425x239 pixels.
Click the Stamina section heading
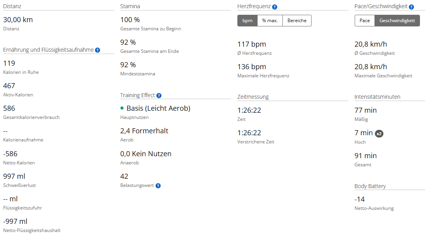click(x=130, y=6)
